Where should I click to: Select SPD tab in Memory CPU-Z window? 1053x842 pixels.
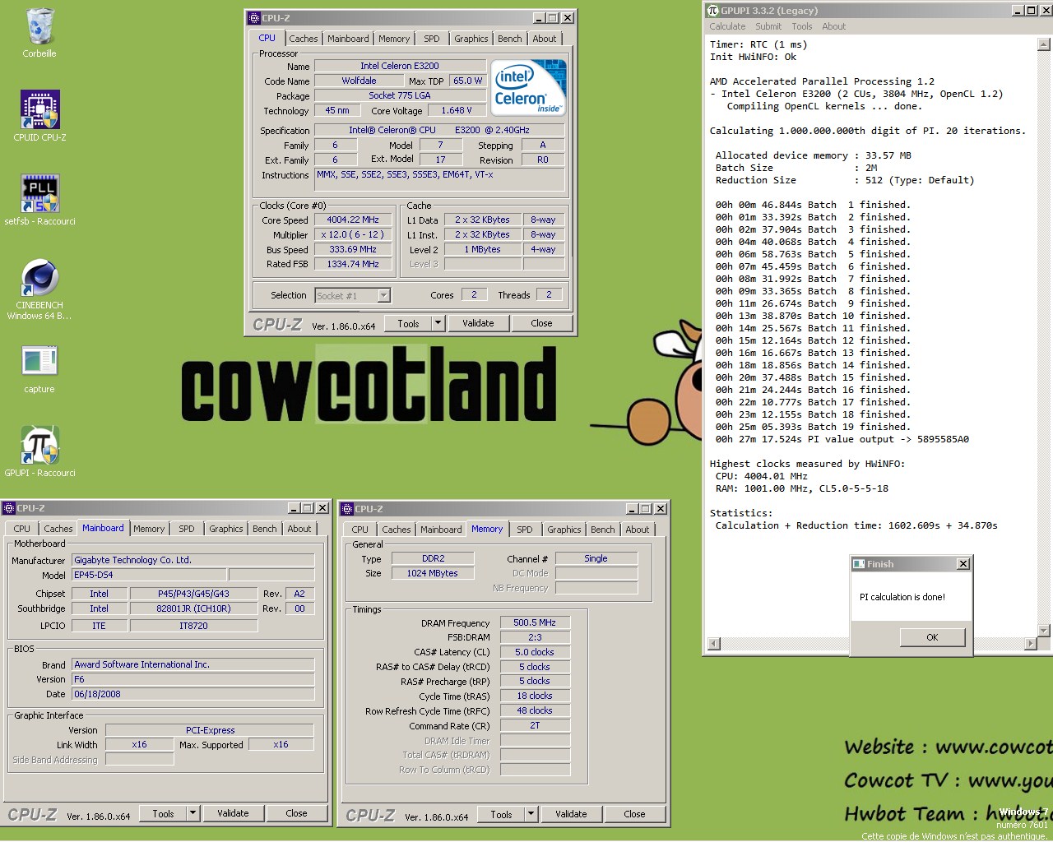pyautogui.click(x=525, y=530)
